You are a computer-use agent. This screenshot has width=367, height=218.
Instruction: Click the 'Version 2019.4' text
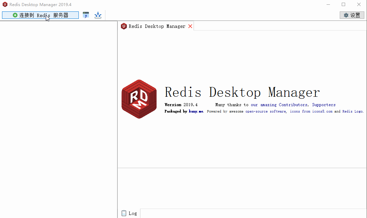coord(181,105)
